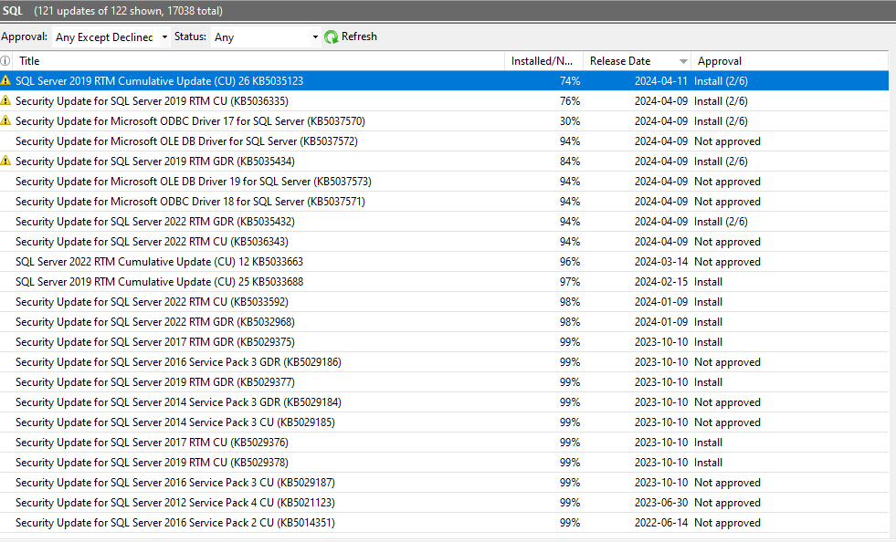Viewport: 896px width, 542px height.
Task: Open the Approval filter dropdown
Action: 111,37
